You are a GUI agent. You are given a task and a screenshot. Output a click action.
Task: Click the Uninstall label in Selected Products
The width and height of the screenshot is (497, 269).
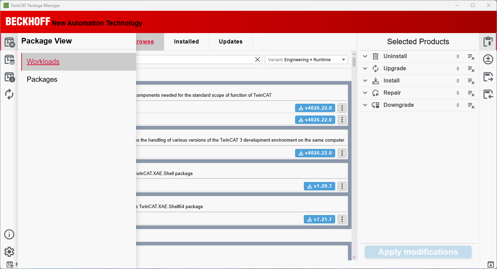click(x=395, y=56)
